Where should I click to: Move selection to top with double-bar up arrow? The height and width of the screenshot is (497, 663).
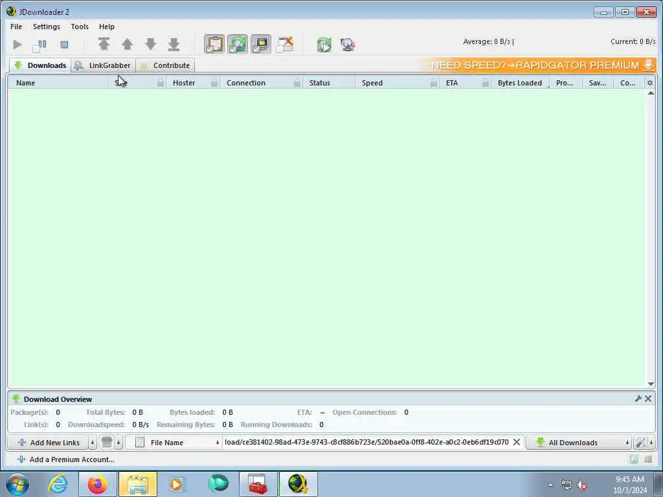[104, 44]
